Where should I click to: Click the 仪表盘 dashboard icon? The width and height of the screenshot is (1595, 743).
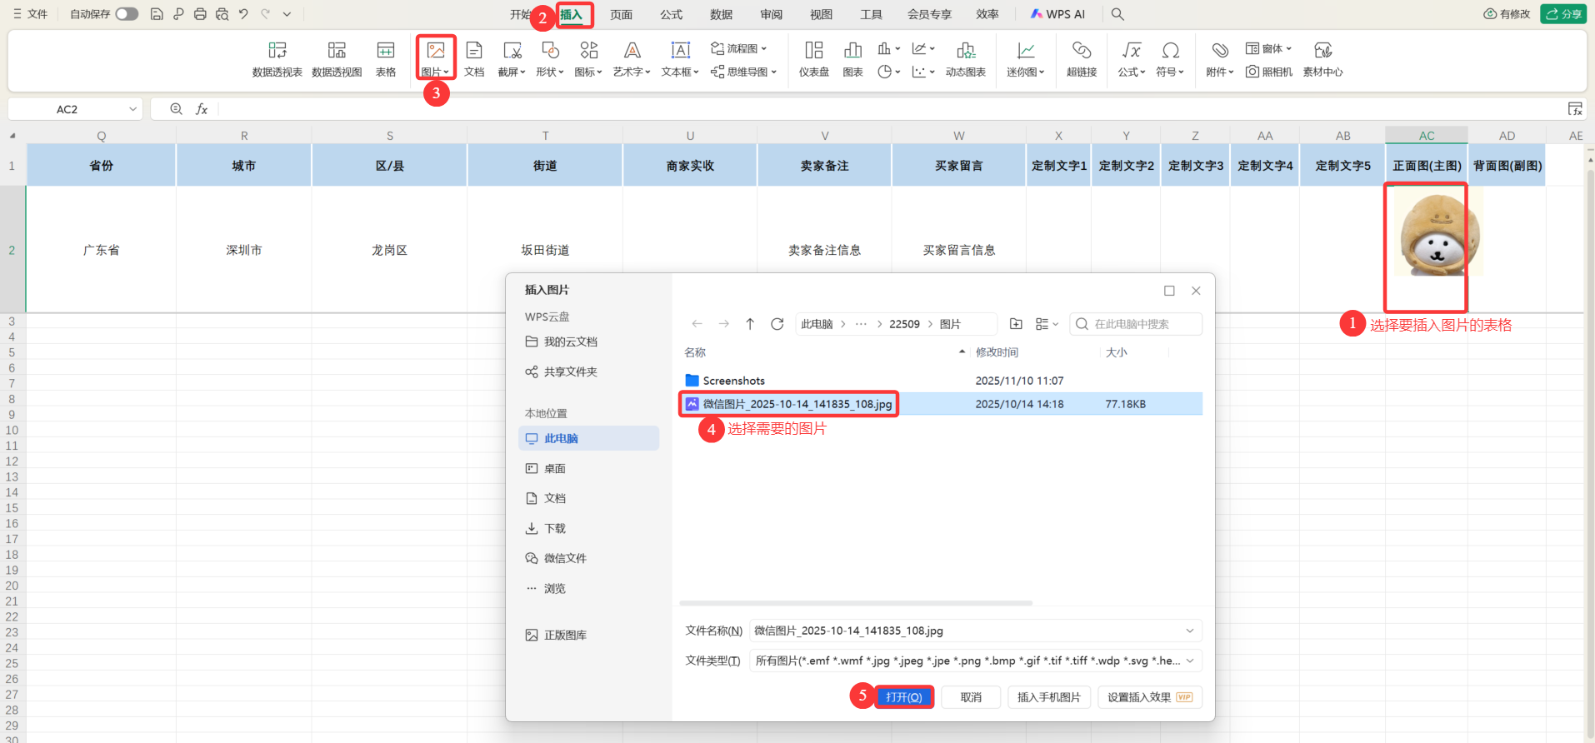[813, 58]
